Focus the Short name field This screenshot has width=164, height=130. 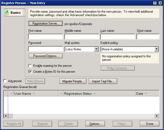(x=148, y=36)
